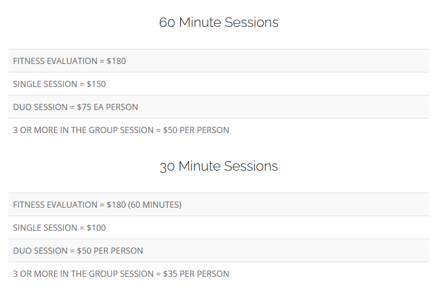
Task: Click the $35 PER PERSON text
Action: tap(196, 274)
